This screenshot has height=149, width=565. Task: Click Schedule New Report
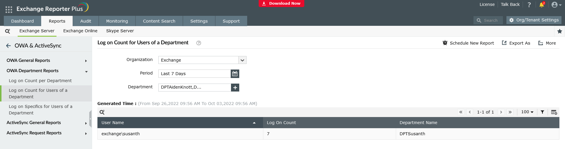(x=468, y=43)
